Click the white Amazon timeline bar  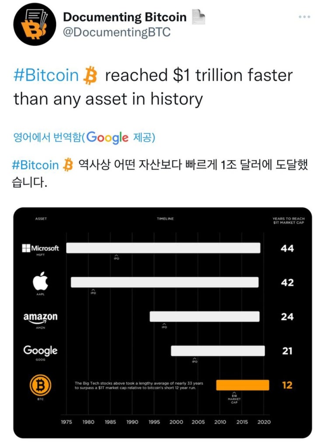click(204, 316)
